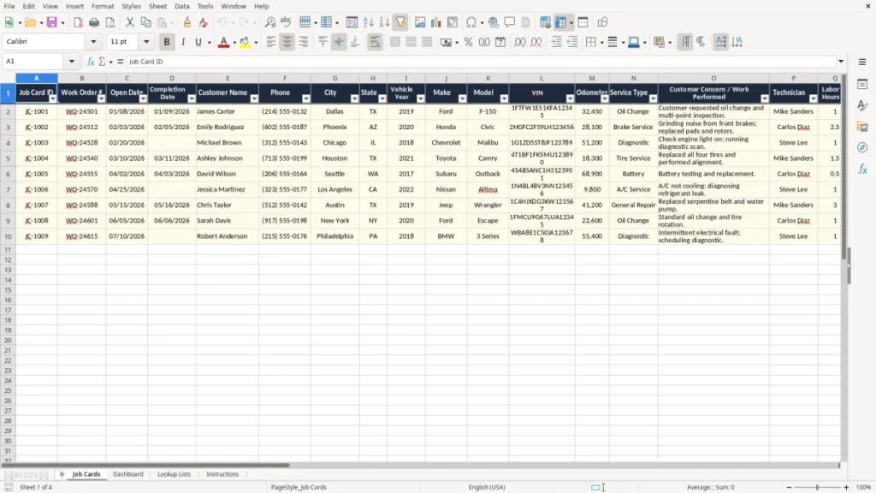Expand the formula bar arrow
Screen dimensions: 876x493
841,62
